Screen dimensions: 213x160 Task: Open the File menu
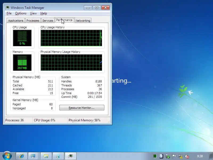click(x=9, y=13)
